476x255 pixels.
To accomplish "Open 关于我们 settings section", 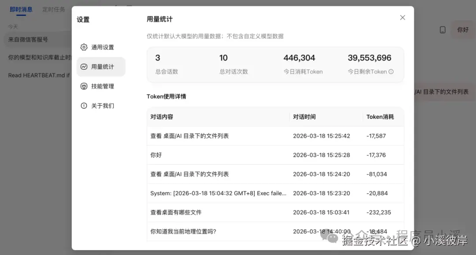I will pyautogui.click(x=101, y=106).
